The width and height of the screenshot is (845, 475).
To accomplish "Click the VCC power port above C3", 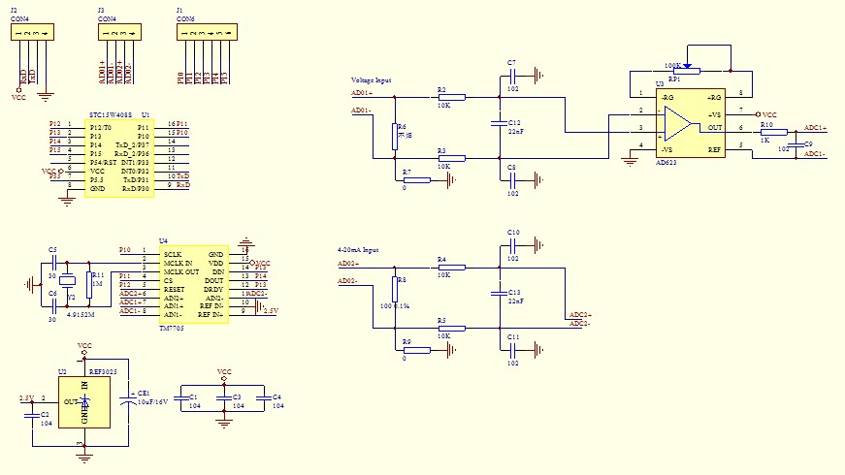I will tap(224, 375).
